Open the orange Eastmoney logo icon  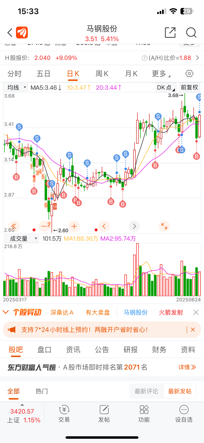click(22, 33)
